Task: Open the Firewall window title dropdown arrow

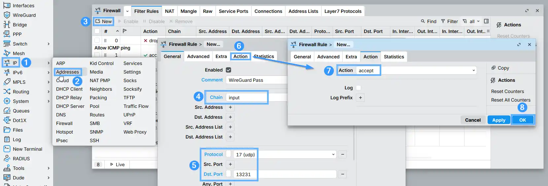Action: pyautogui.click(x=127, y=11)
